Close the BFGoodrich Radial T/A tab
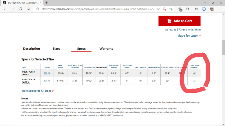 [x=40, y=3]
